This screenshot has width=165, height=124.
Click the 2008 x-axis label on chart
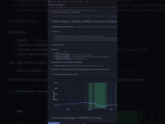pos(89,110)
